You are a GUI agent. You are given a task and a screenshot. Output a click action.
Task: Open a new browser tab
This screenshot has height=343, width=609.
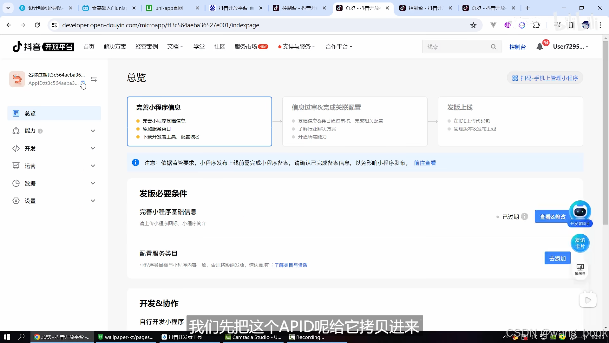(527, 8)
